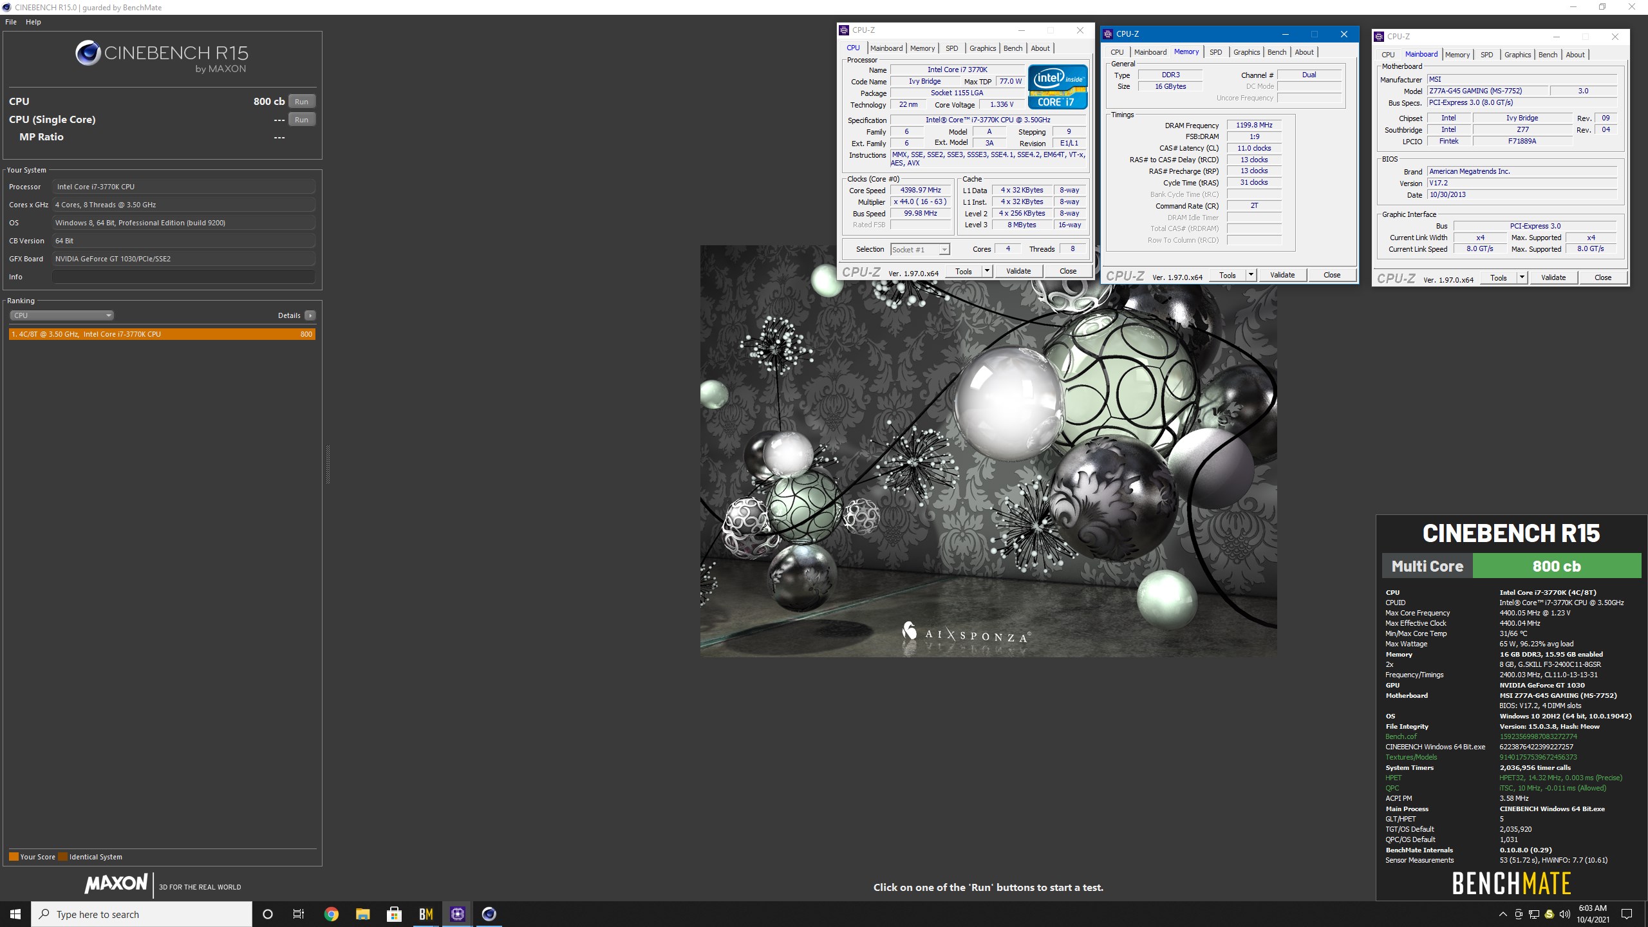Open SPD tab in right CPU-Z window
Viewport: 1648px width, 927px height.
(x=1487, y=55)
